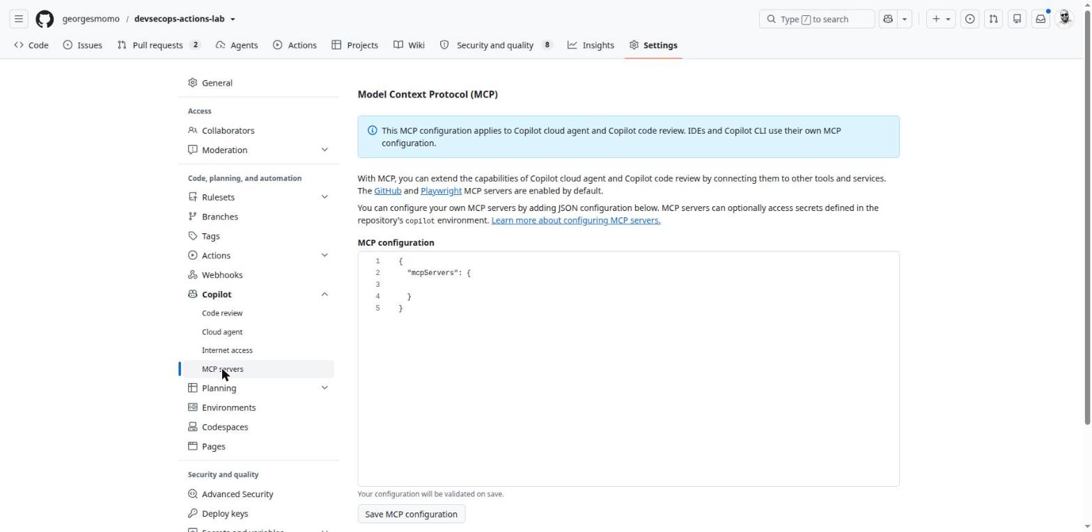This screenshot has height=532, width=1092.
Task: Open the global Pull requests icon in header
Action: click(x=993, y=19)
